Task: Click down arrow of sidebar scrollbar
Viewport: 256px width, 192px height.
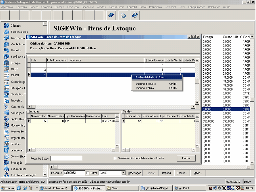Action: [x=45, y=175]
